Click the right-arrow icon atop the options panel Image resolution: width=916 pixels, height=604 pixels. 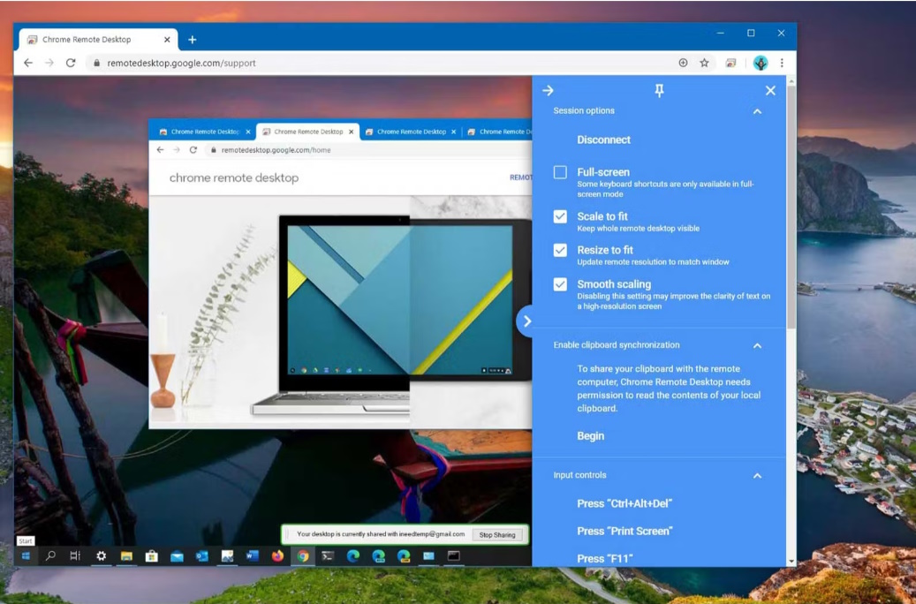548,91
